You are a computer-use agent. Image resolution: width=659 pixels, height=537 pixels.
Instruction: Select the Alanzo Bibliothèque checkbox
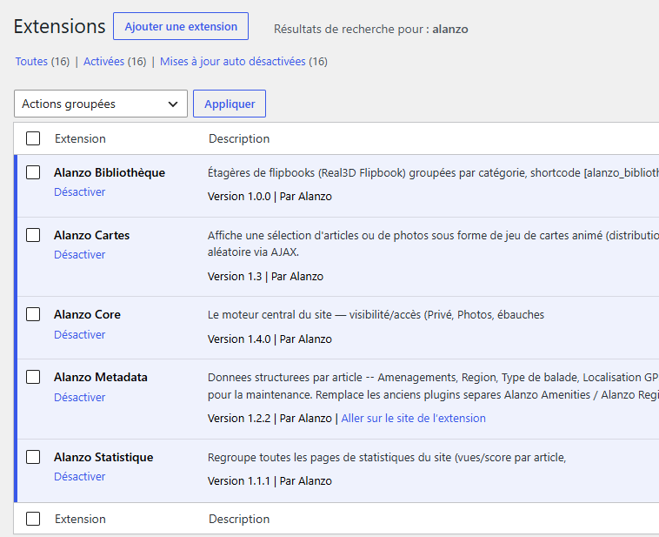click(x=33, y=172)
